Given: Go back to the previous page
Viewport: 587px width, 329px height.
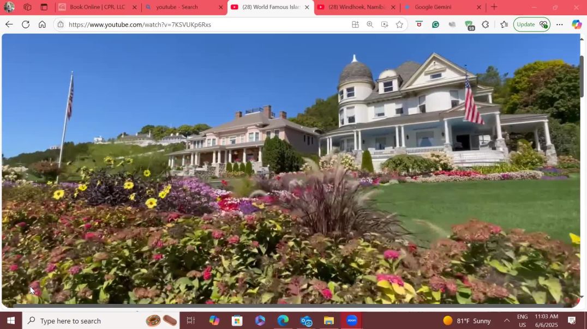Looking at the screenshot, I should pyautogui.click(x=9, y=25).
